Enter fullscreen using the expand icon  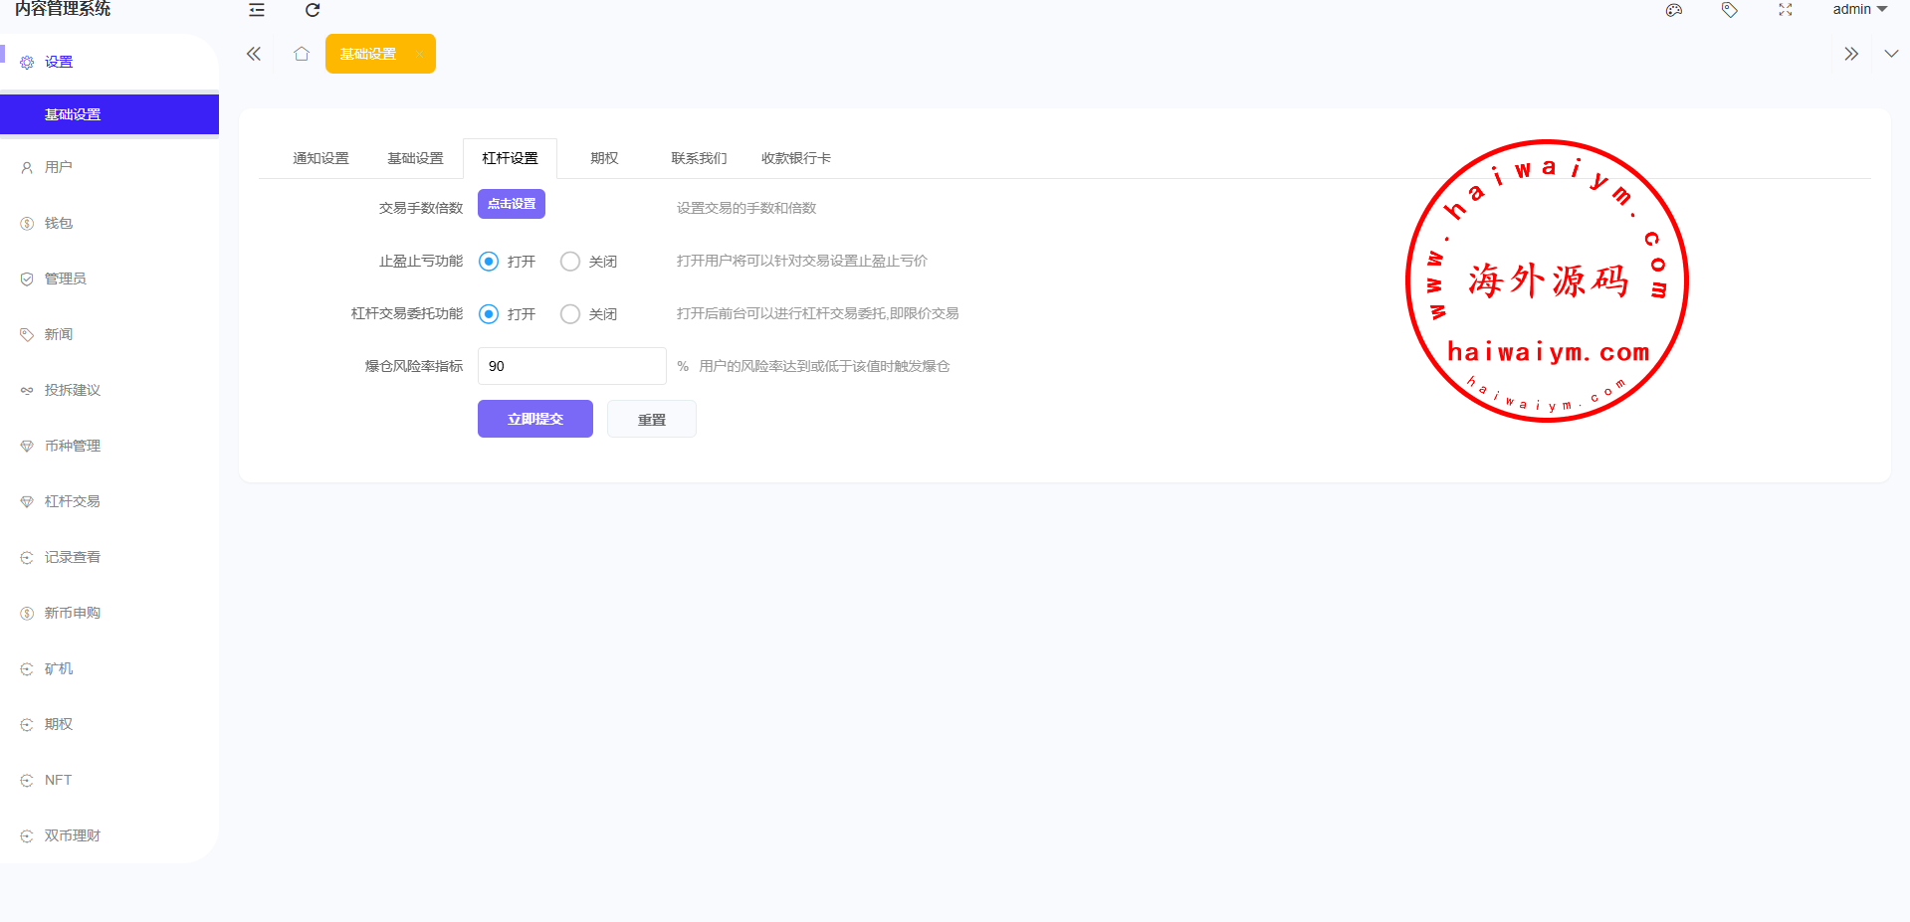tap(1786, 10)
